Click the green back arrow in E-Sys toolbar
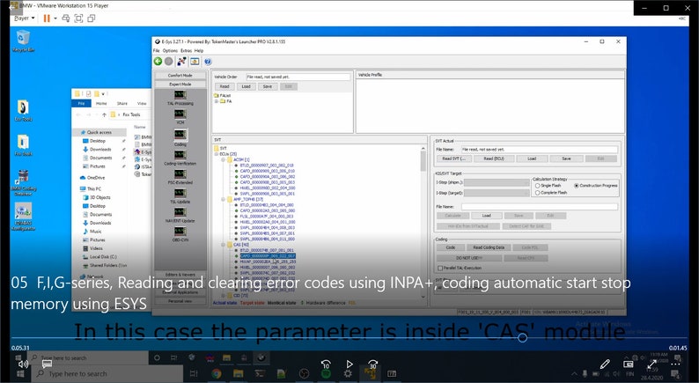This screenshot has height=383, width=699. pyautogui.click(x=158, y=62)
